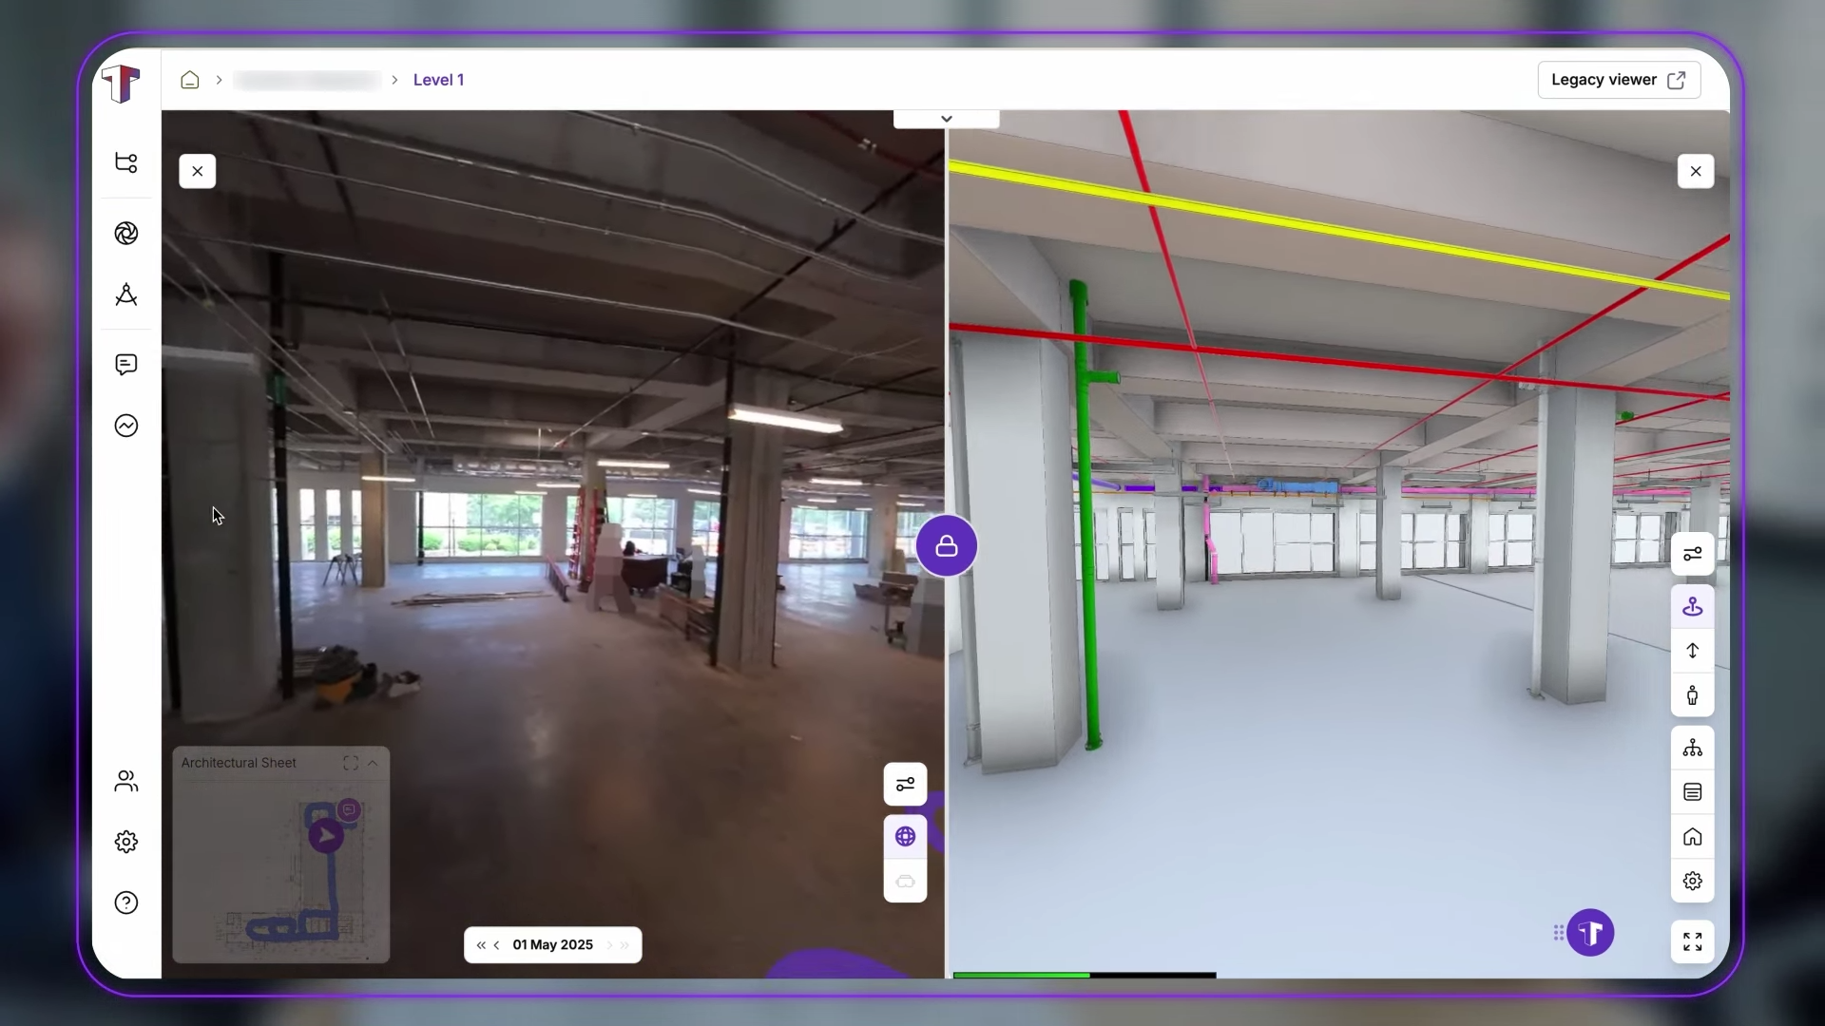The image size is (1825, 1026).
Task: Go to the home breadcrumb icon
Action: coord(190,80)
